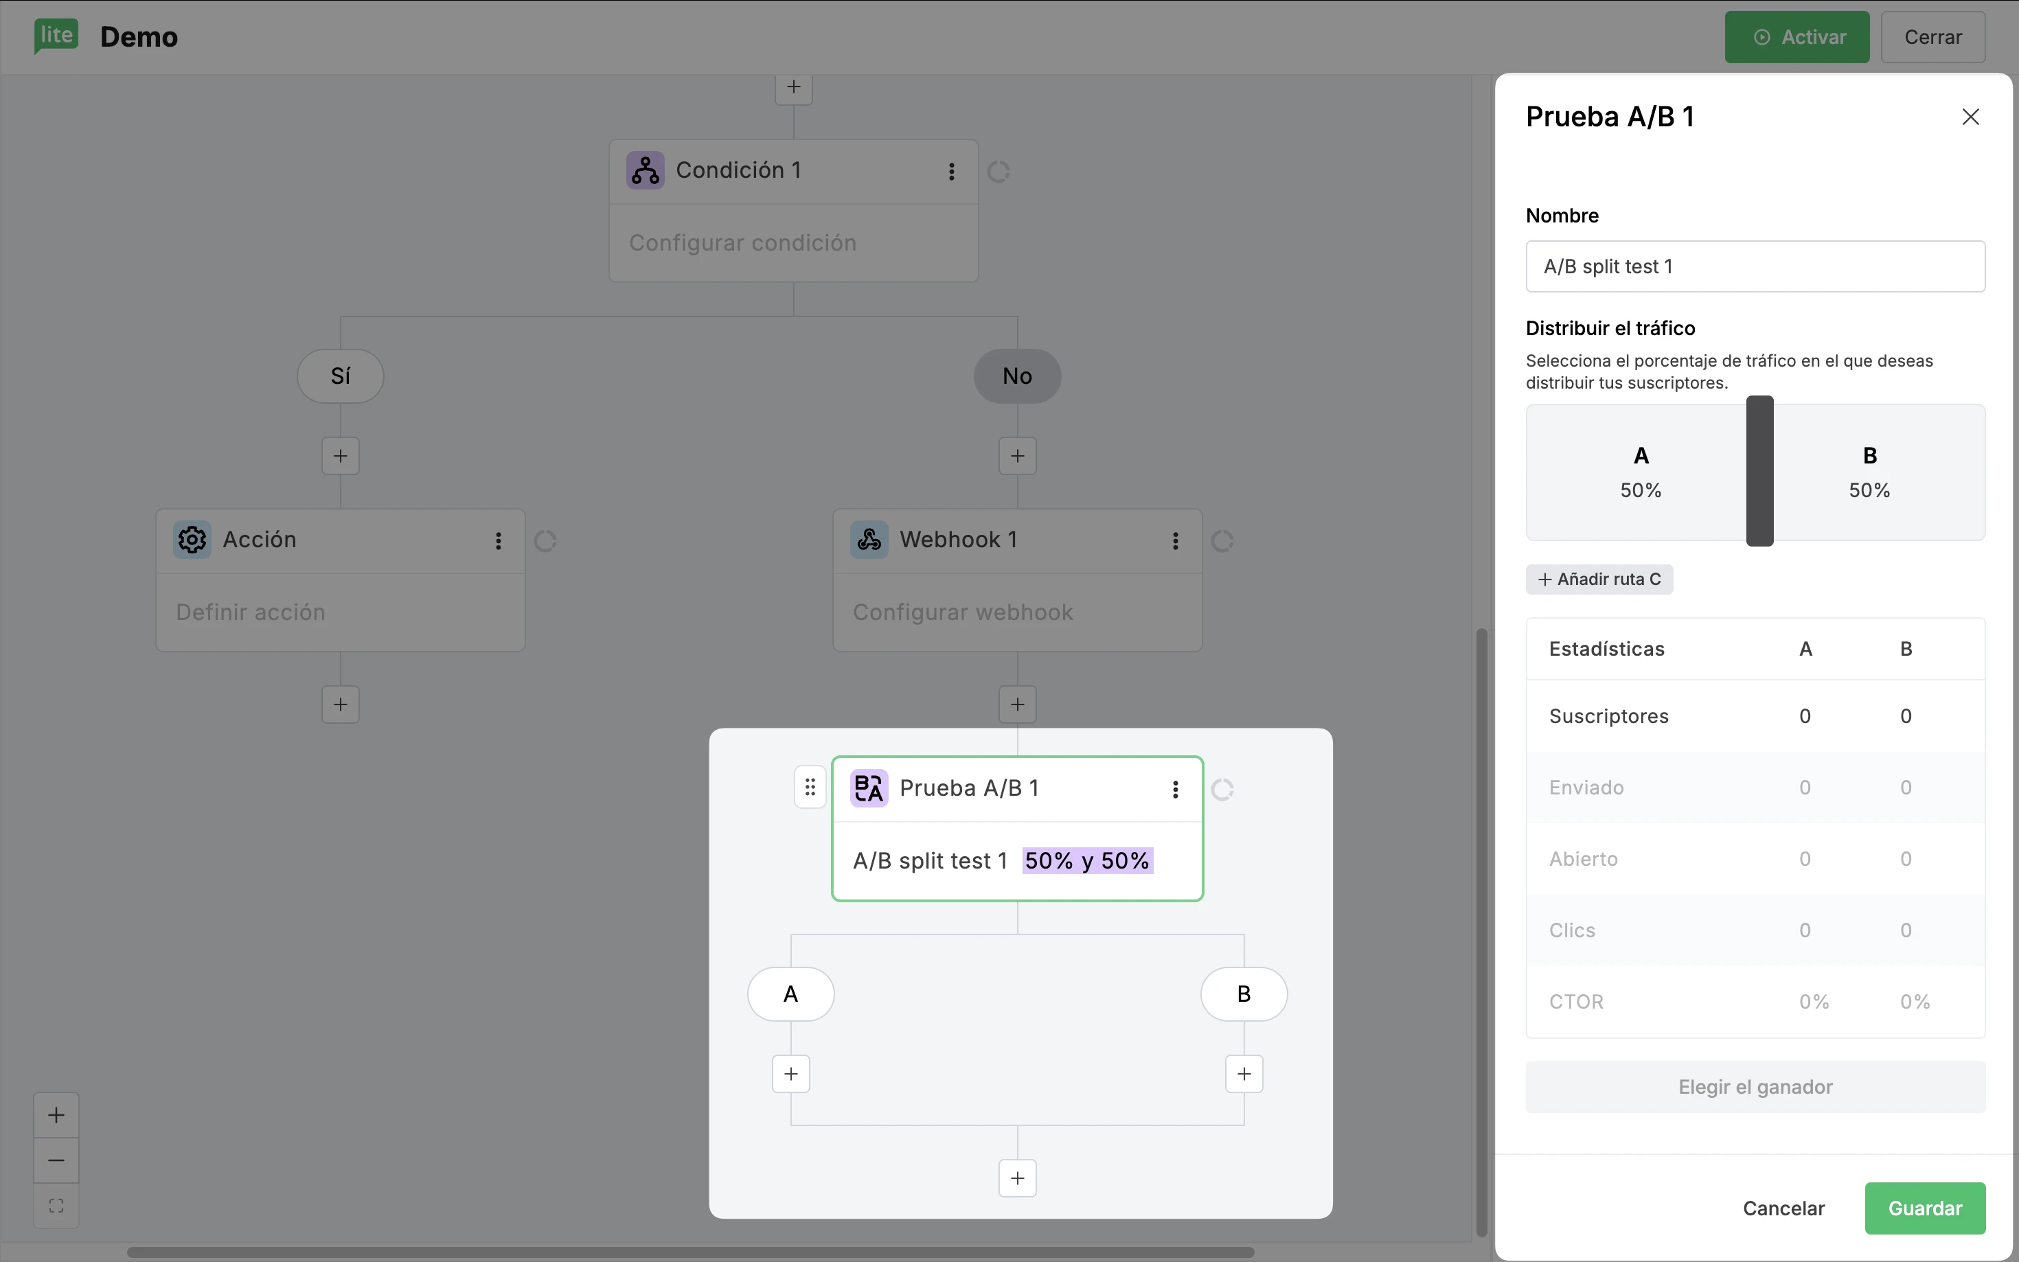Open the Webhook 1 three-dot menu
The width and height of the screenshot is (2019, 1262).
click(x=1175, y=541)
